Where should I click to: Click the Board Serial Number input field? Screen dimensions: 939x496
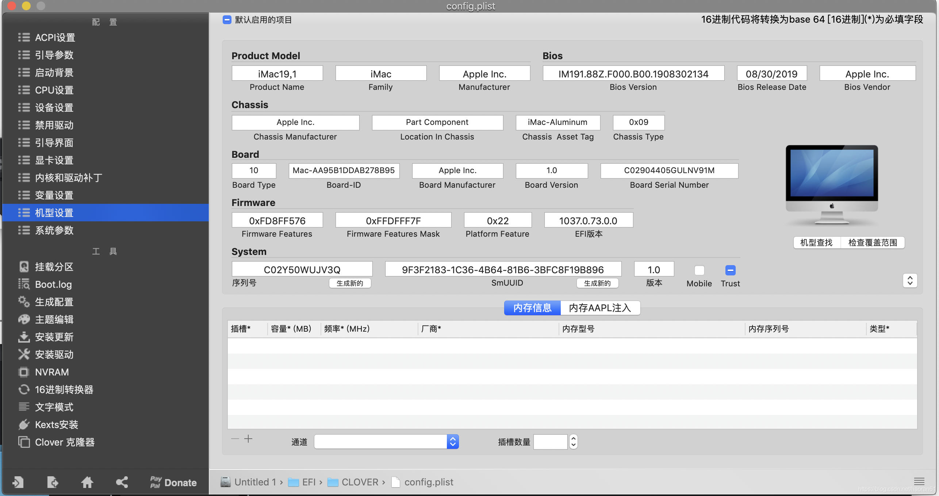(669, 171)
